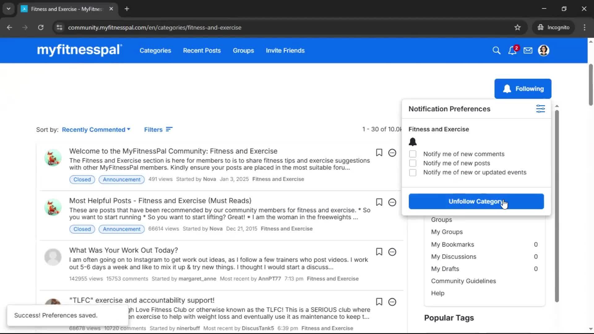Open the Help link in the sidebar
The image size is (594, 334).
click(437, 293)
